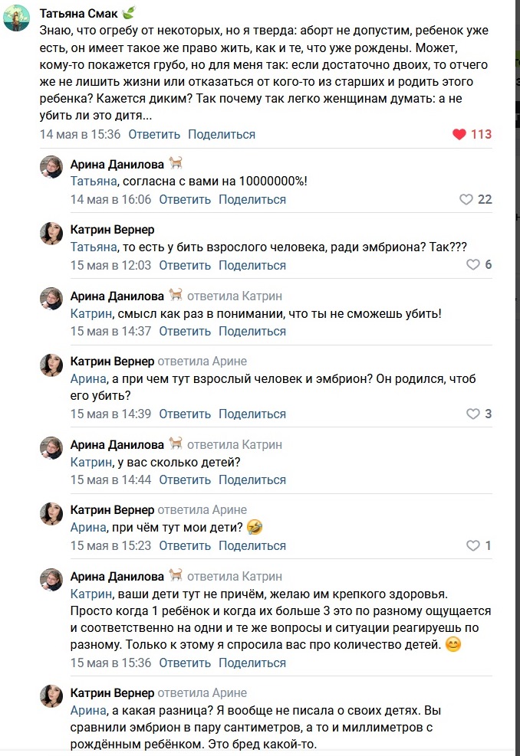Tap the heart icon with 3 likes
The height and width of the screenshot is (756, 520).
click(473, 414)
